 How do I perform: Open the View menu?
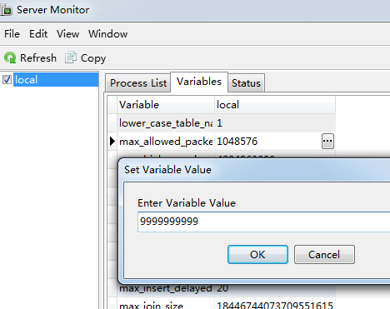click(67, 34)
